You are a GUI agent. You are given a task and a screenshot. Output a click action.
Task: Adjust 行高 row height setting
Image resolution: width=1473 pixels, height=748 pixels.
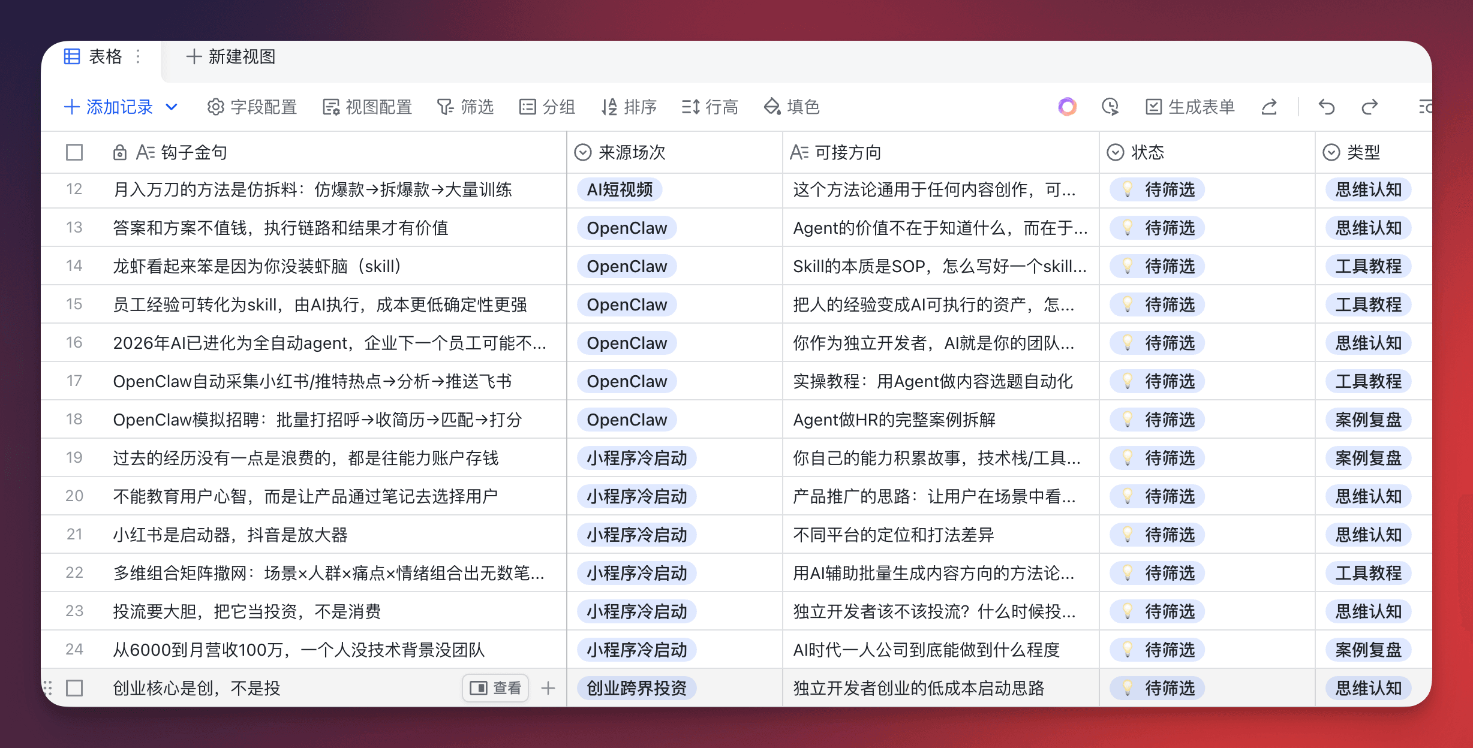tap(710, 107)
